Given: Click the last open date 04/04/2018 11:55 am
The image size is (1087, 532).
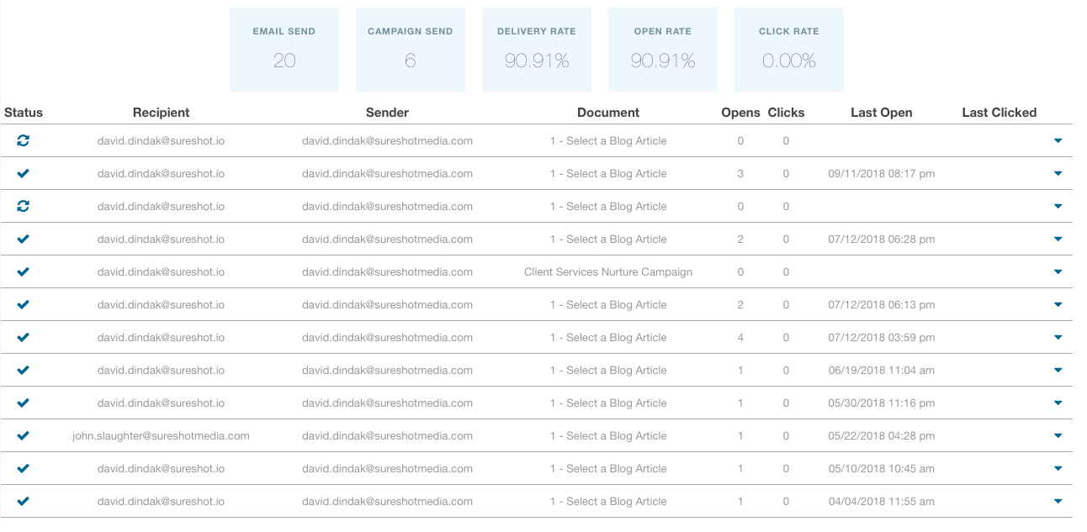Looking at the screenshot, I should click(882, 502).
